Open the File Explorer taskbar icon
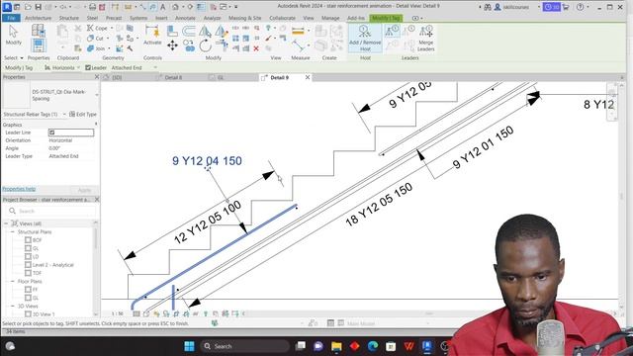 pos(336,346)
